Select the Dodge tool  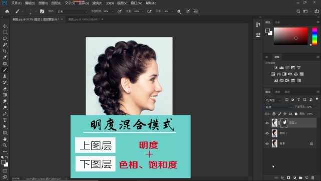pos(5,108)
